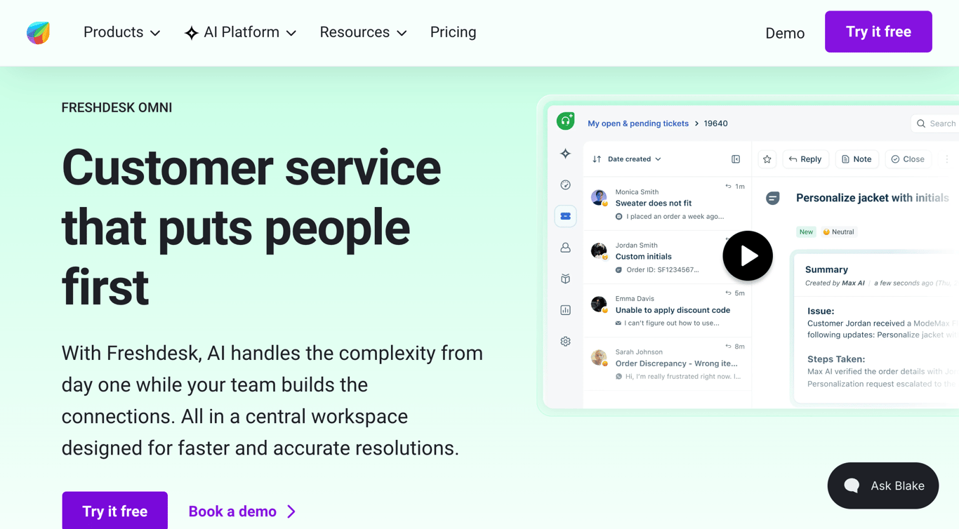Select the tickets sidebar icon

pos(565,216)
